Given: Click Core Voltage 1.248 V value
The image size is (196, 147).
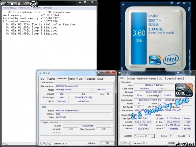Looking at the screenshot, I should click(x=167, y=95).
